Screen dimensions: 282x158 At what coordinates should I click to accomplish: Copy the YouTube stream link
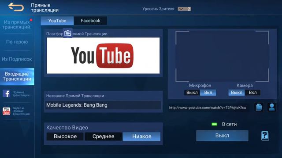[x=259, y=107]
